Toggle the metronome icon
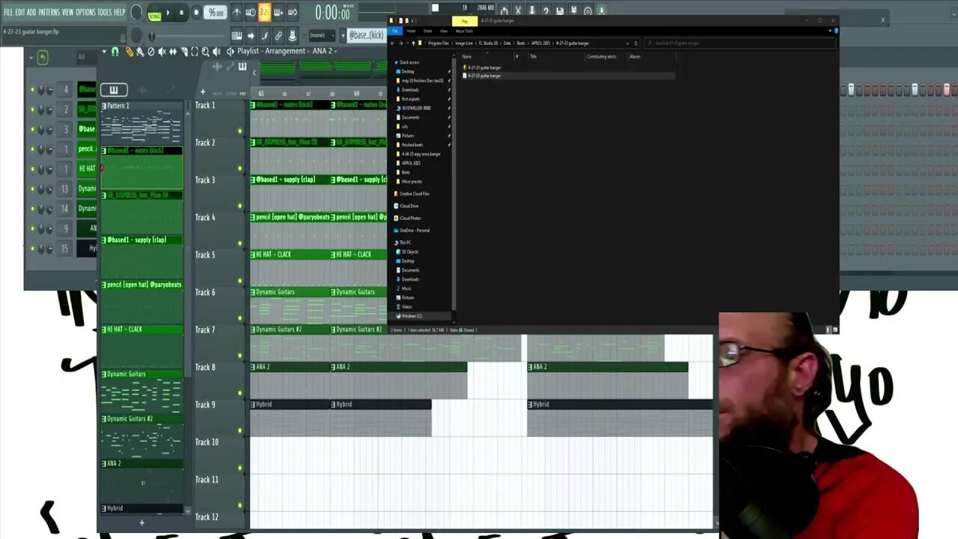958x539 pixels. [x=237, y=12]
